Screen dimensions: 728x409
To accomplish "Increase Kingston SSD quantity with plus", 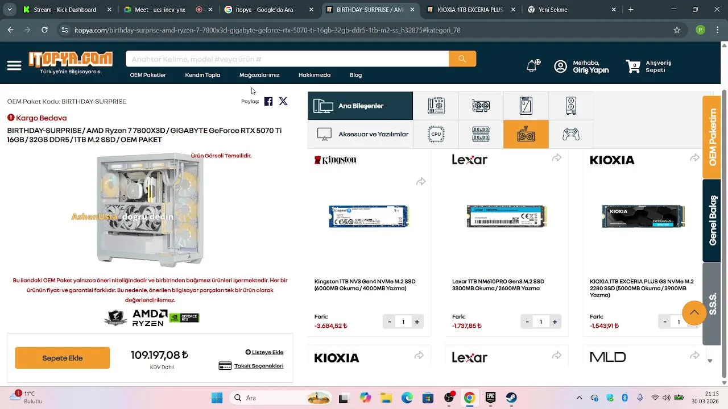I will [x=417, y=322].
